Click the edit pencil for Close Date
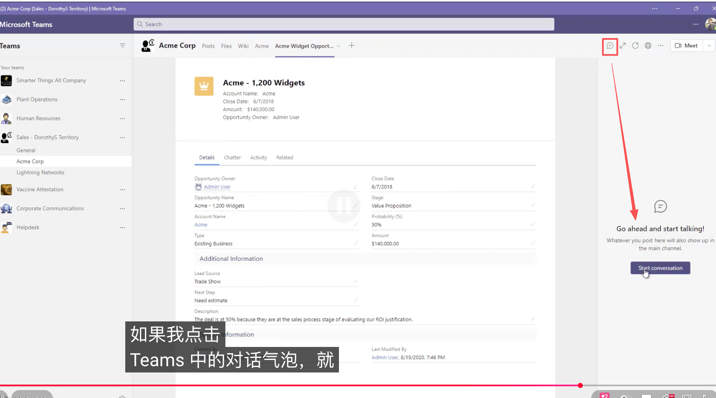 click(x=532, y=187)
